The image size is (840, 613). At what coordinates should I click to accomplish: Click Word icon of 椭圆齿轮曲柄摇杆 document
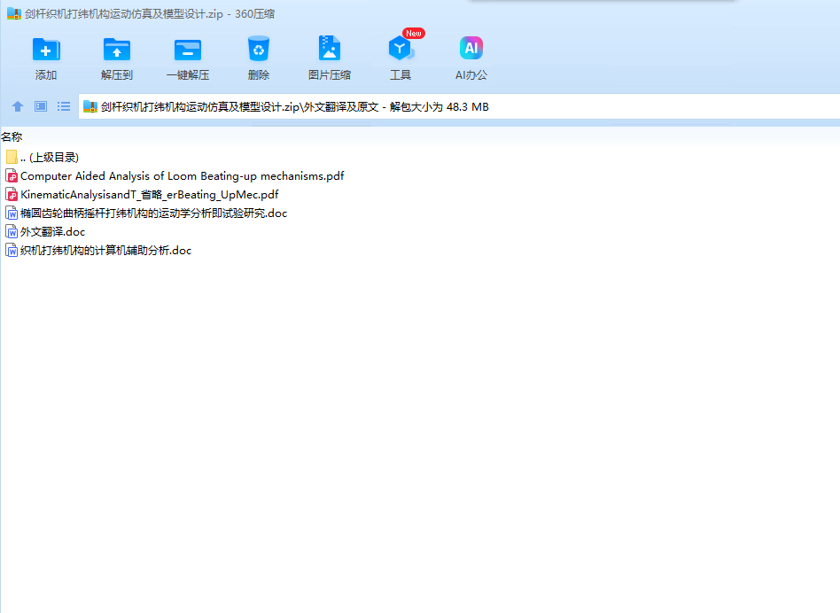(12, 213)
